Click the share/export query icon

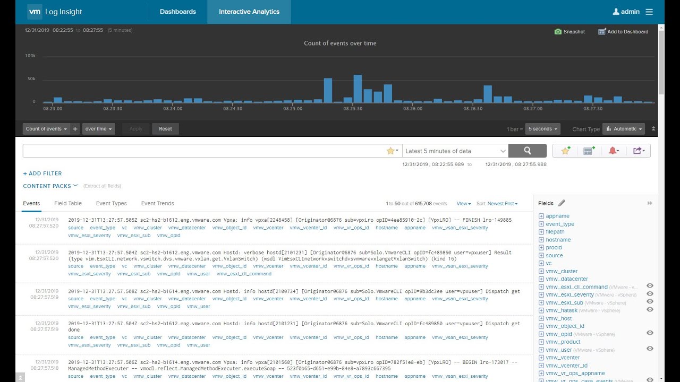pos(637,151)
